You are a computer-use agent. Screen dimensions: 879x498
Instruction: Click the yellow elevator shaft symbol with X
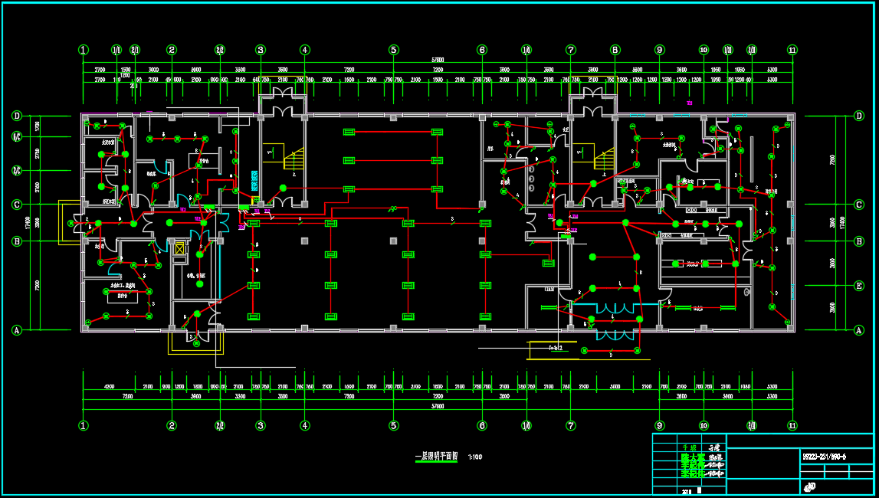179,248
